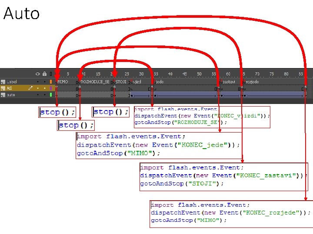Click code line gotoAndStop("ROZHODUJE_SE")
Screen dimensions: 313x234
tap(181, 122)
